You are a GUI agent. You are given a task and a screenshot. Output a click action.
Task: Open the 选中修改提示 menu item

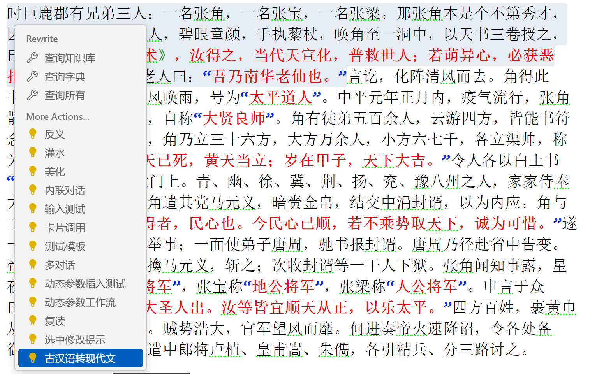pyautogui.click(x=75, y=340)
